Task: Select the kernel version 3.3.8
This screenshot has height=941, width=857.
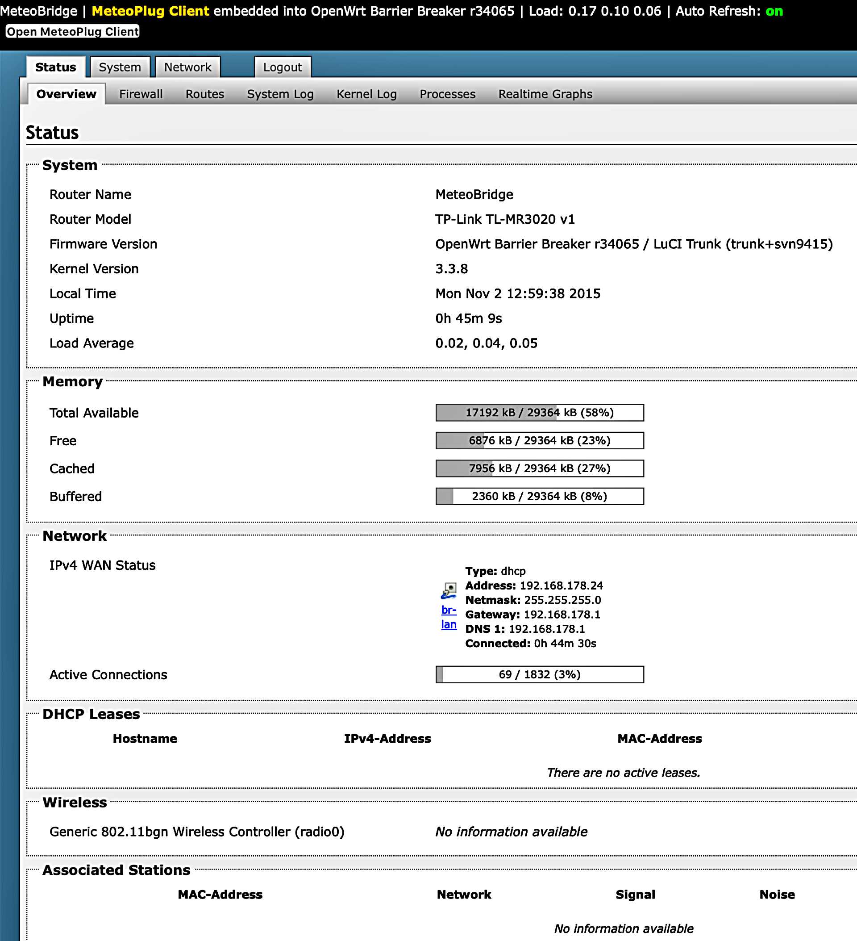Action: pyautogui.click(x=451, y=269)
